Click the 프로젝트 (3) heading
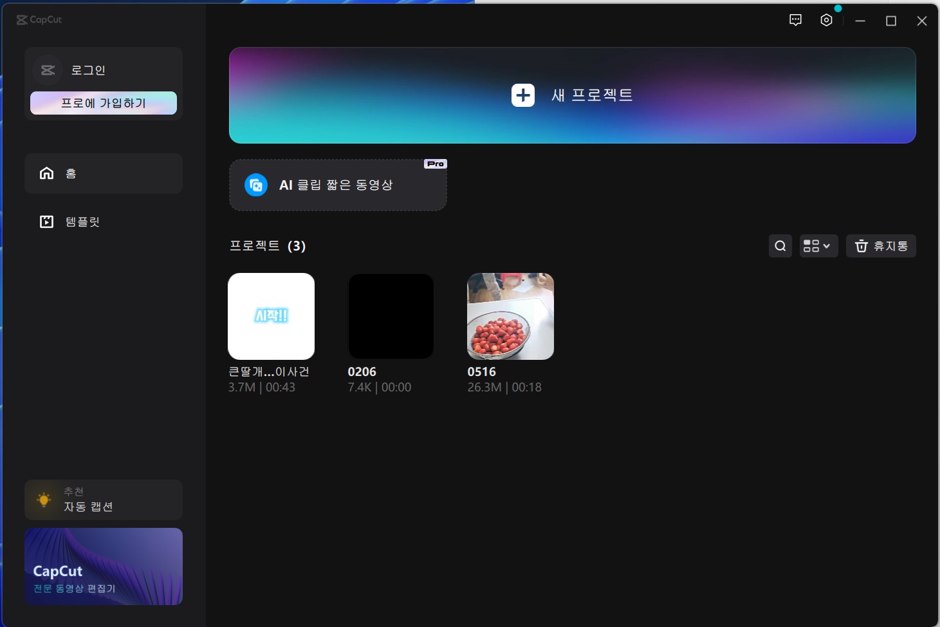This screenshot has width=940, height=627. [x=268, y=246]
